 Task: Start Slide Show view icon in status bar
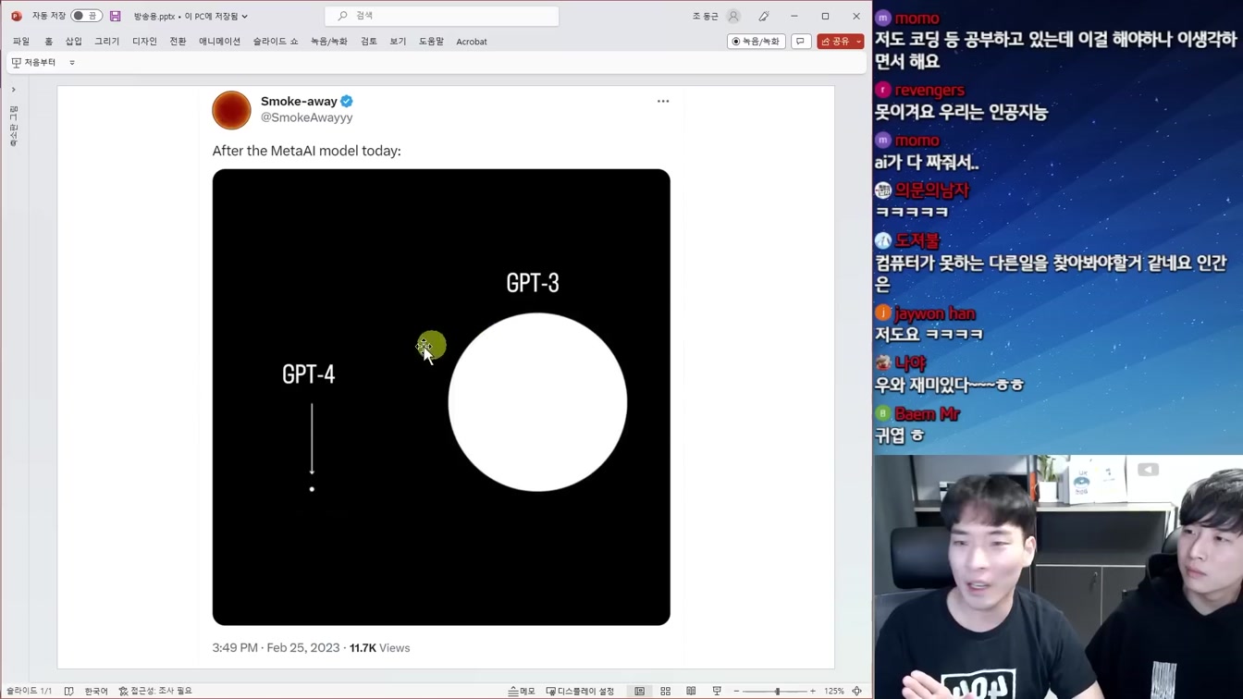pyautogui.click(x=717, y=691)
